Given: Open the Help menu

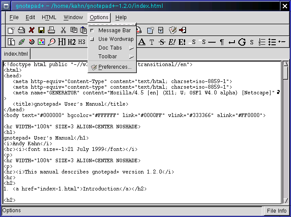Looking at the screenshot, I should tap(121, 17).
